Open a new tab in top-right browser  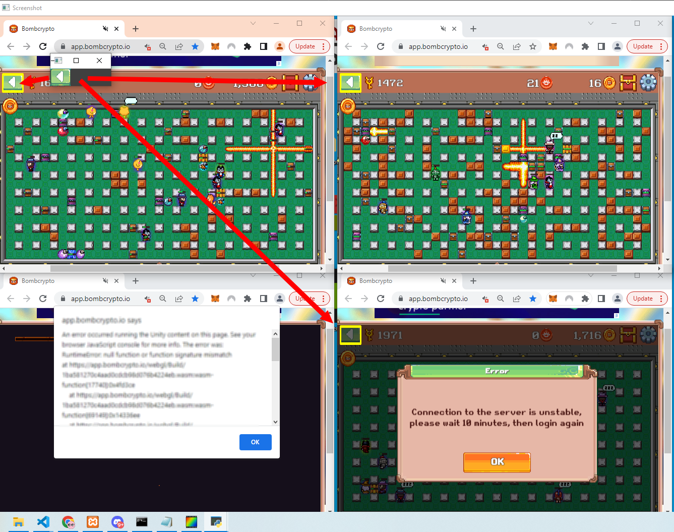click(x=473, y=29)
